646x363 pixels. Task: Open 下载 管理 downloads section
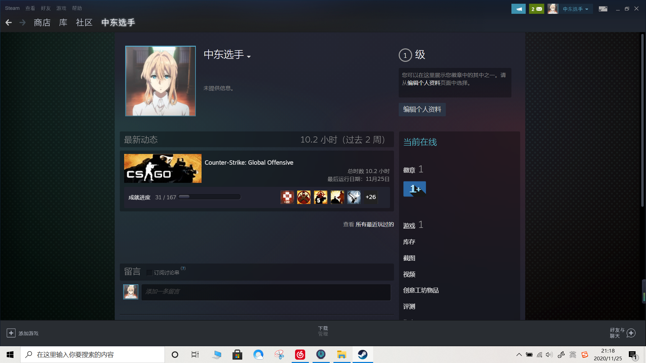(x=323, y=331)
